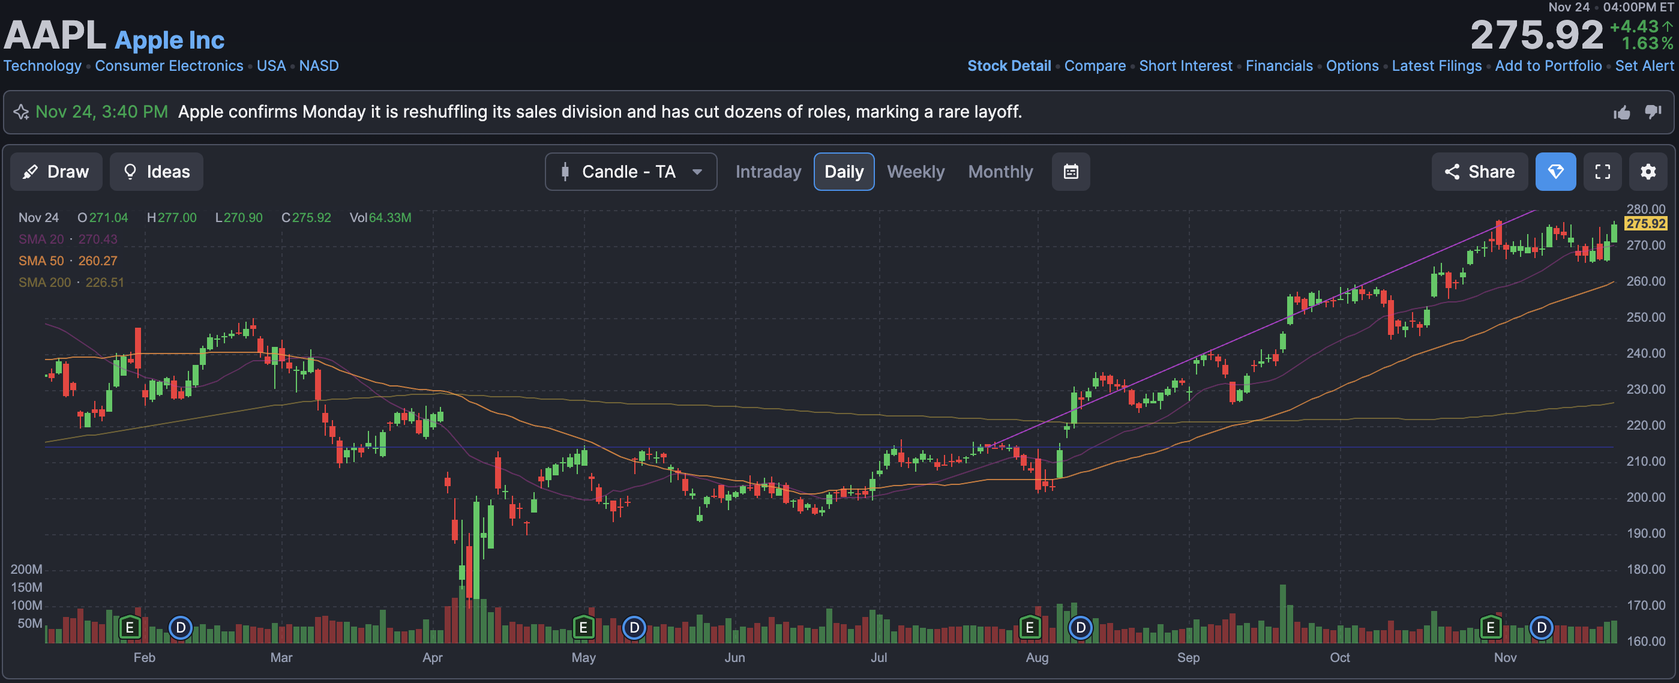Click the November earnings E marker
This screenshot has width=1679, height=683.
(x=1490, y=628)
